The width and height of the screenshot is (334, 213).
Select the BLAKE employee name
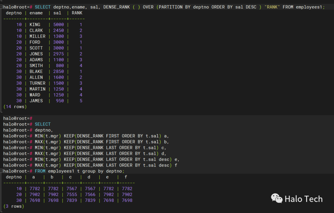pyautogui.click(x=36, y=72)
